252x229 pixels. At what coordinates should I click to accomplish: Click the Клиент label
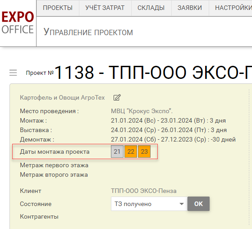(31, 191)
